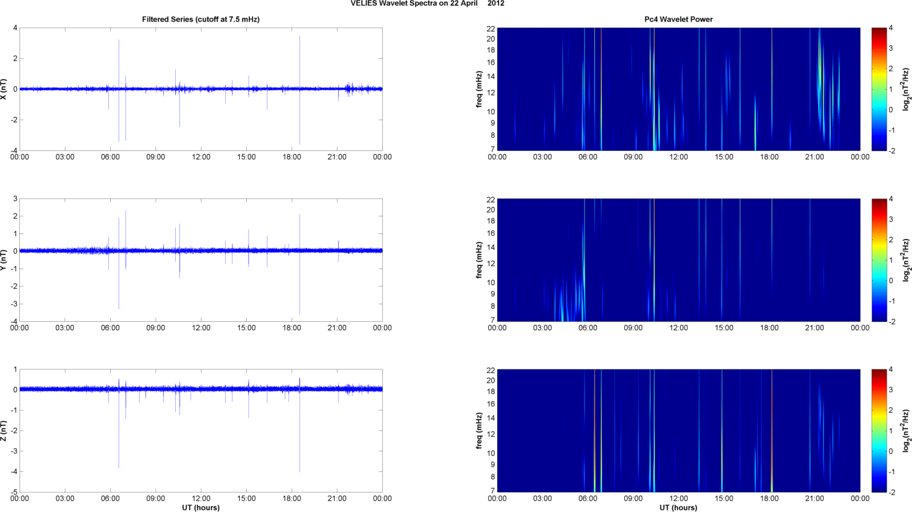
Task: Click the 12:00 tick label under X series
Action: point(201,157)
